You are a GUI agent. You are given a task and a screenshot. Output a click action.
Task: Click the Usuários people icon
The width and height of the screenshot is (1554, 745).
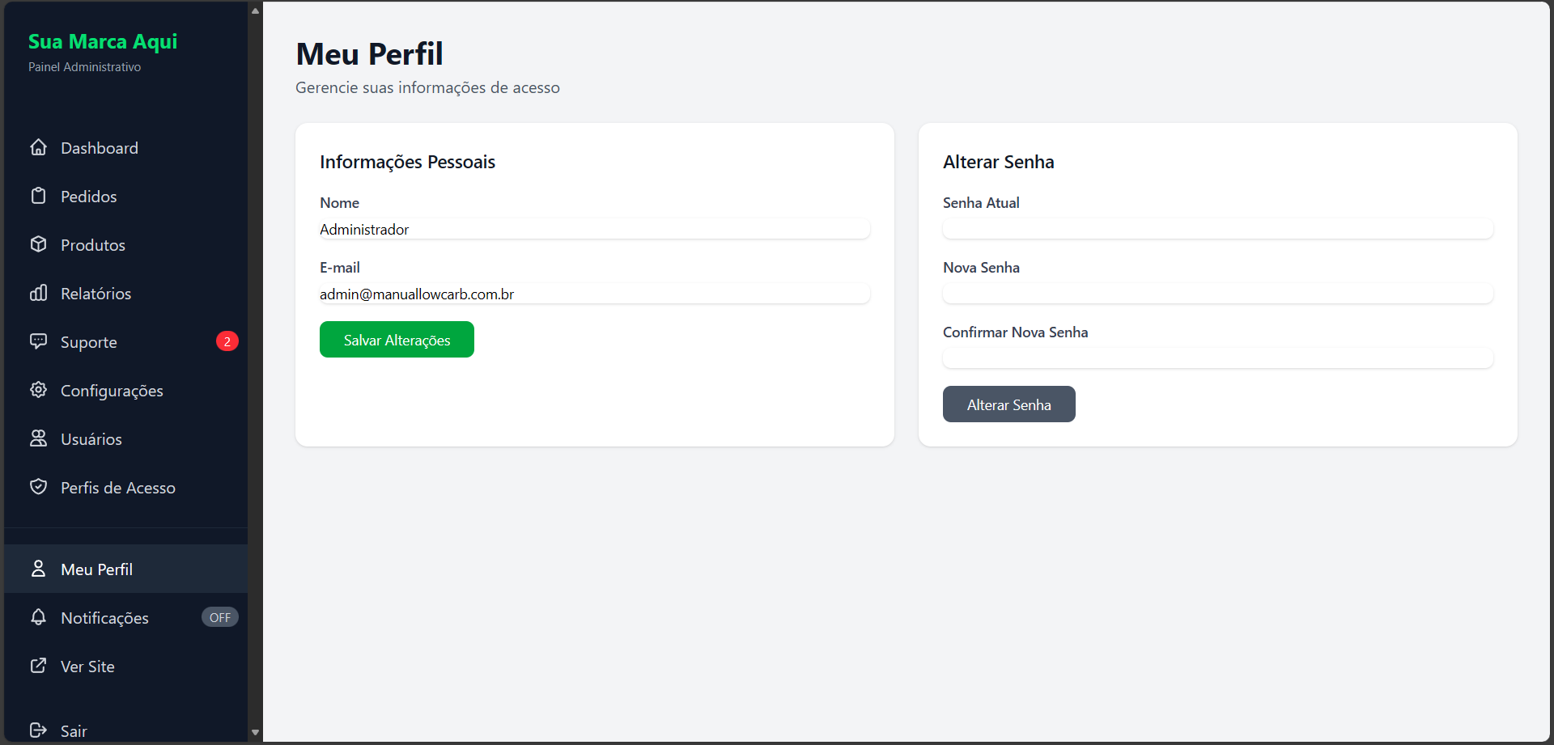pyautogui.click(x=38, y=438)
